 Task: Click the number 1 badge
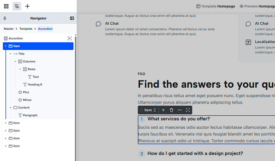point(142,119)
